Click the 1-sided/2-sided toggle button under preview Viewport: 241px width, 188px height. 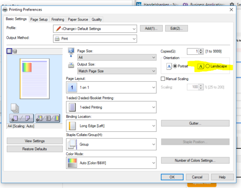click(x=22, y=118)
